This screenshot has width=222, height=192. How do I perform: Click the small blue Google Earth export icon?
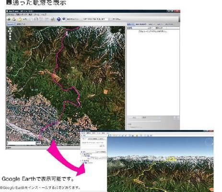[x=64, y=19]
